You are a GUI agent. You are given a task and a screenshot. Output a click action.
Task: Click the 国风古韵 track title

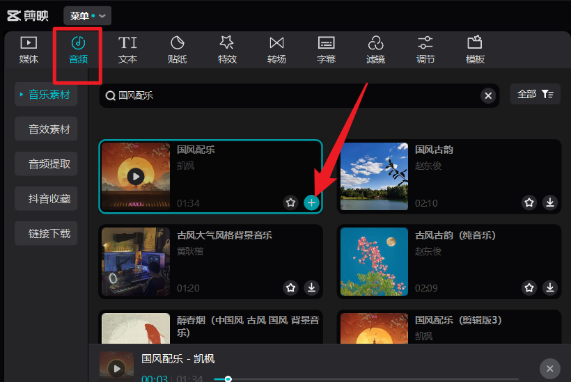pyautogui.click(x=434, y=150)
